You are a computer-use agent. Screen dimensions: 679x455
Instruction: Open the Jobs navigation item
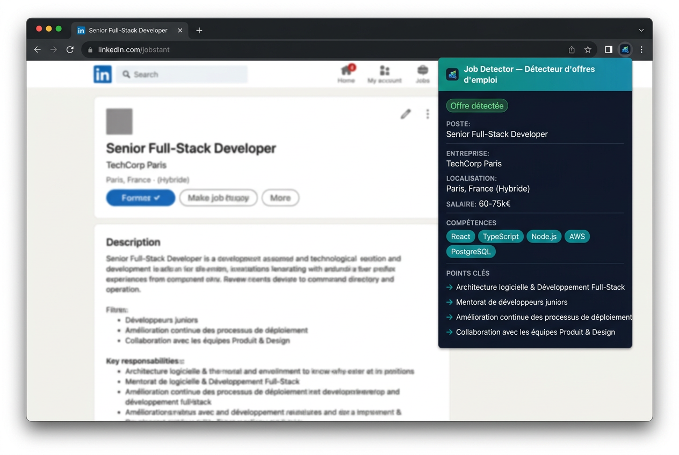[423, 74]
